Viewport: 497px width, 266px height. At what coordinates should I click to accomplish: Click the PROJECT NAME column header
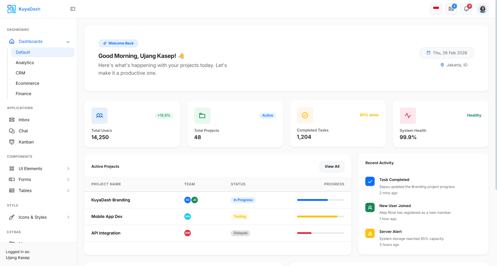pos(106,184)
